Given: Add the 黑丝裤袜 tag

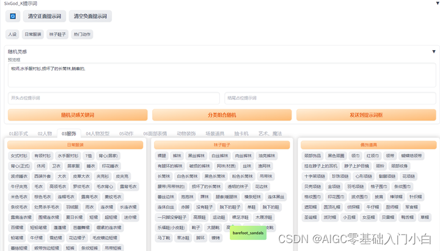Looking at the screenshot, I should click(x=196, y=156).
